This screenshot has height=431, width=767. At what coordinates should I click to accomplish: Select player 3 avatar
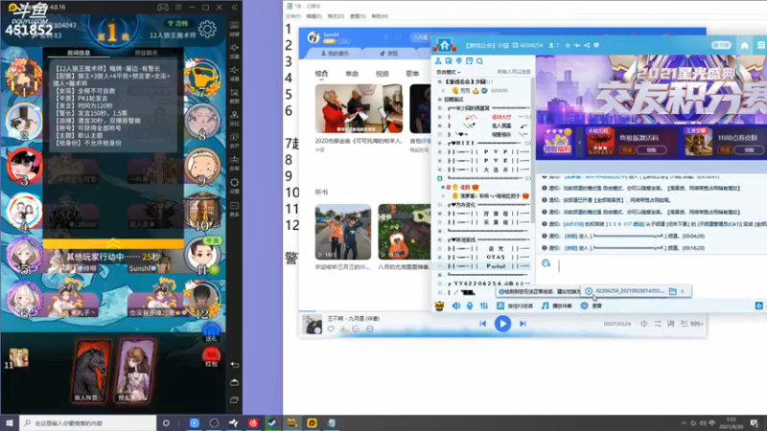point(23,166)
